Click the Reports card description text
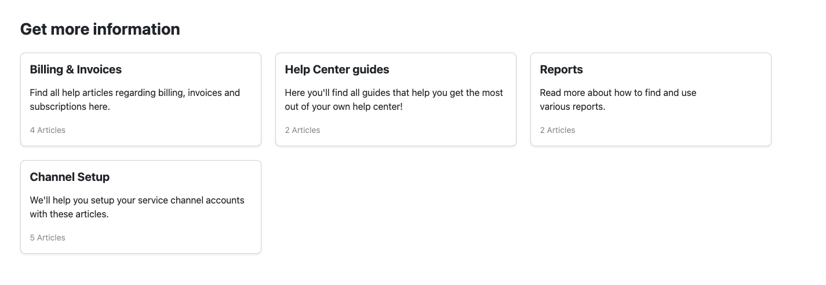Screen dimensions: 826x285 (618, 92)
